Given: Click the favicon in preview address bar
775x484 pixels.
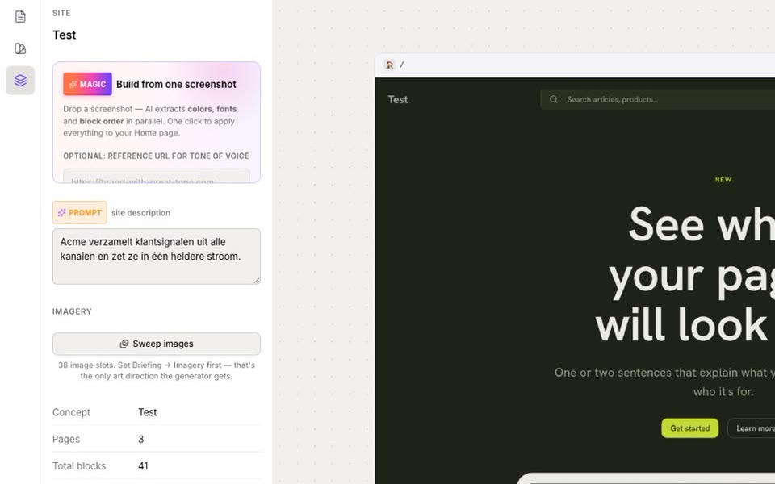Looking at the screenshot, I should click(x=389, y=65).
